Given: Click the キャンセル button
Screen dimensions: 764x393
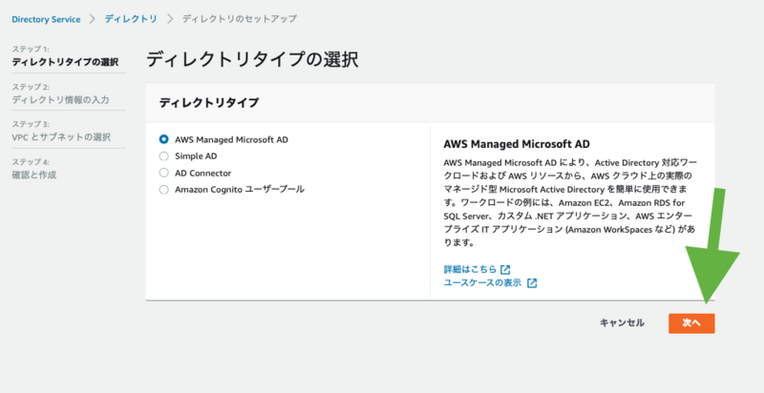Looking at the screenshot, I should pos(622,323).
